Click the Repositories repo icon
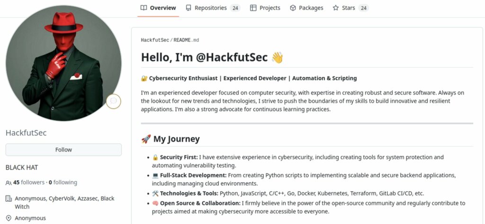This screenshot has width=485, height=224. click(189, 8)
